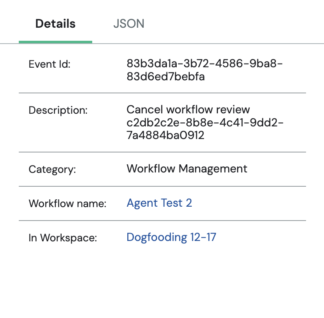Open the Agent Test 2 workflow link

(159, 203)
